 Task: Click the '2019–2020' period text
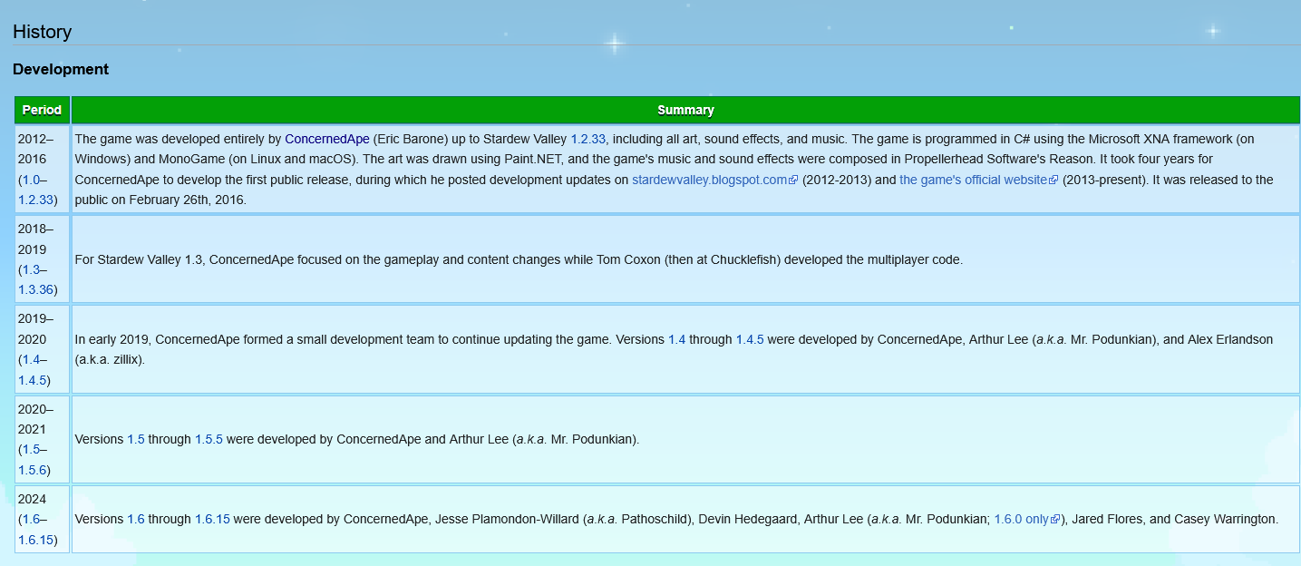coord(35,328)
